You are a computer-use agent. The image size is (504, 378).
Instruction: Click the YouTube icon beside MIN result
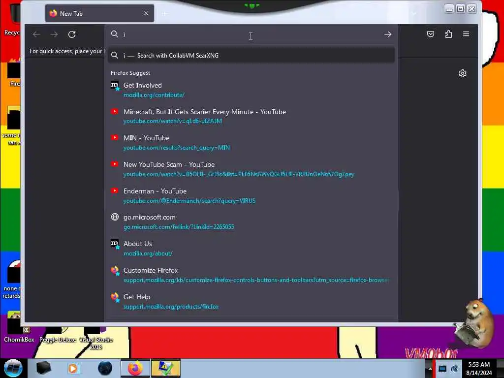(115, 138)
